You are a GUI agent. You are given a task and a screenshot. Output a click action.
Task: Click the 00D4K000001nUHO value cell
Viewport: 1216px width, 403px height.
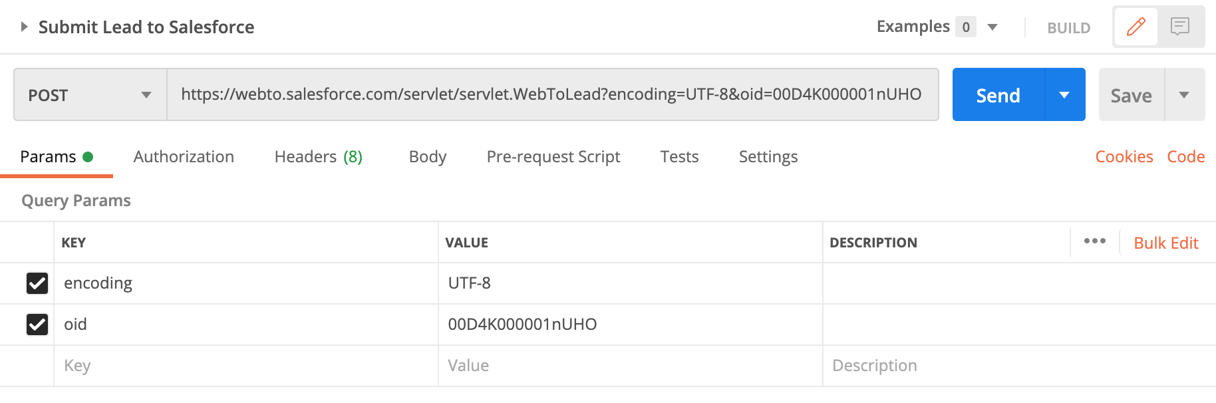631,325
